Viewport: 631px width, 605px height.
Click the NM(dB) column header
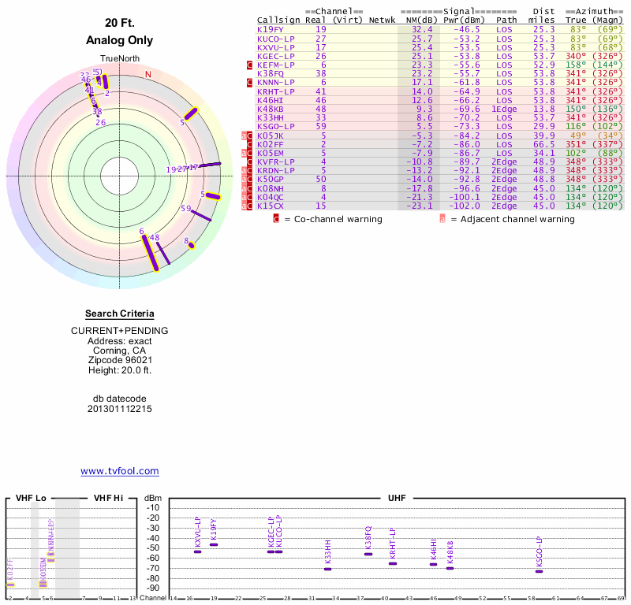[417, 20]
